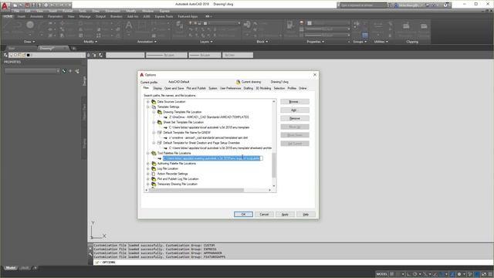Open the User Preferences tab
Image resolution: width=494 pixels, height=278 pixels.
pyautogui.click(x=230, y=88)
